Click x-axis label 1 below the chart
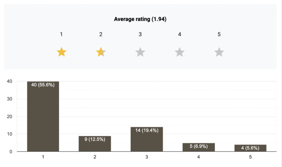 click(43, 157)
